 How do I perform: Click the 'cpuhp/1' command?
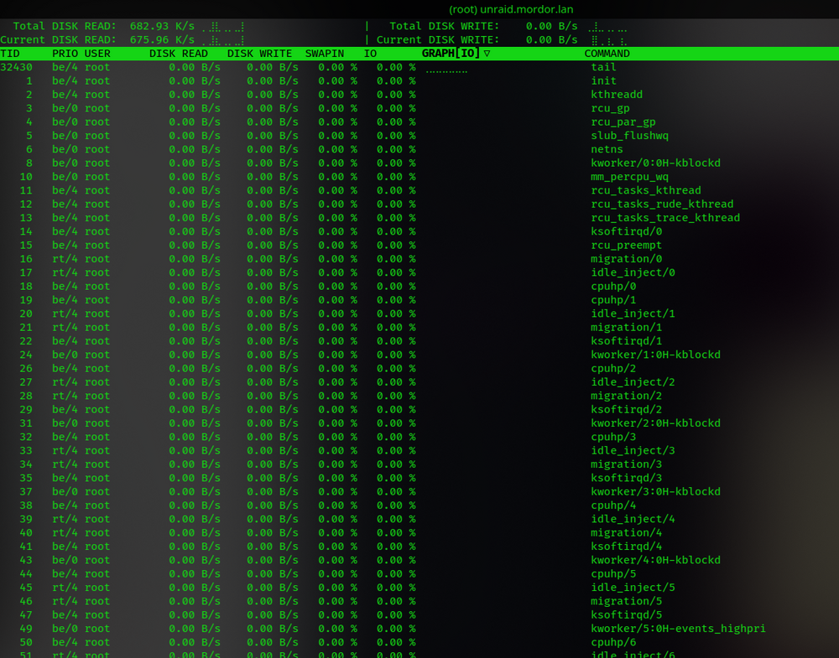pos(614,300)
